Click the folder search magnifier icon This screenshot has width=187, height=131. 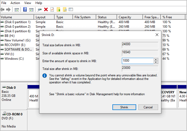pyautogui.click(x=65, y=10)
